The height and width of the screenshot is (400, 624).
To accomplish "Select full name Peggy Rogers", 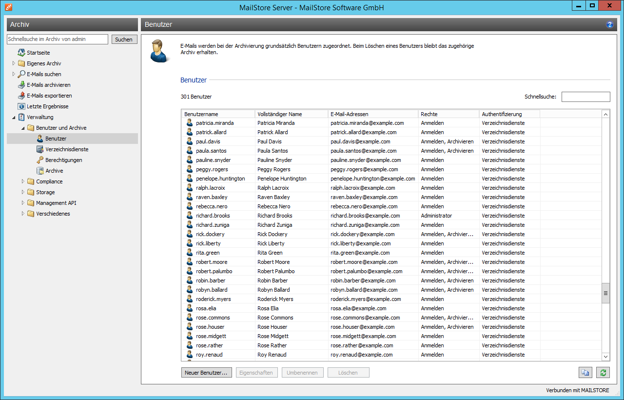I will 274,169.
